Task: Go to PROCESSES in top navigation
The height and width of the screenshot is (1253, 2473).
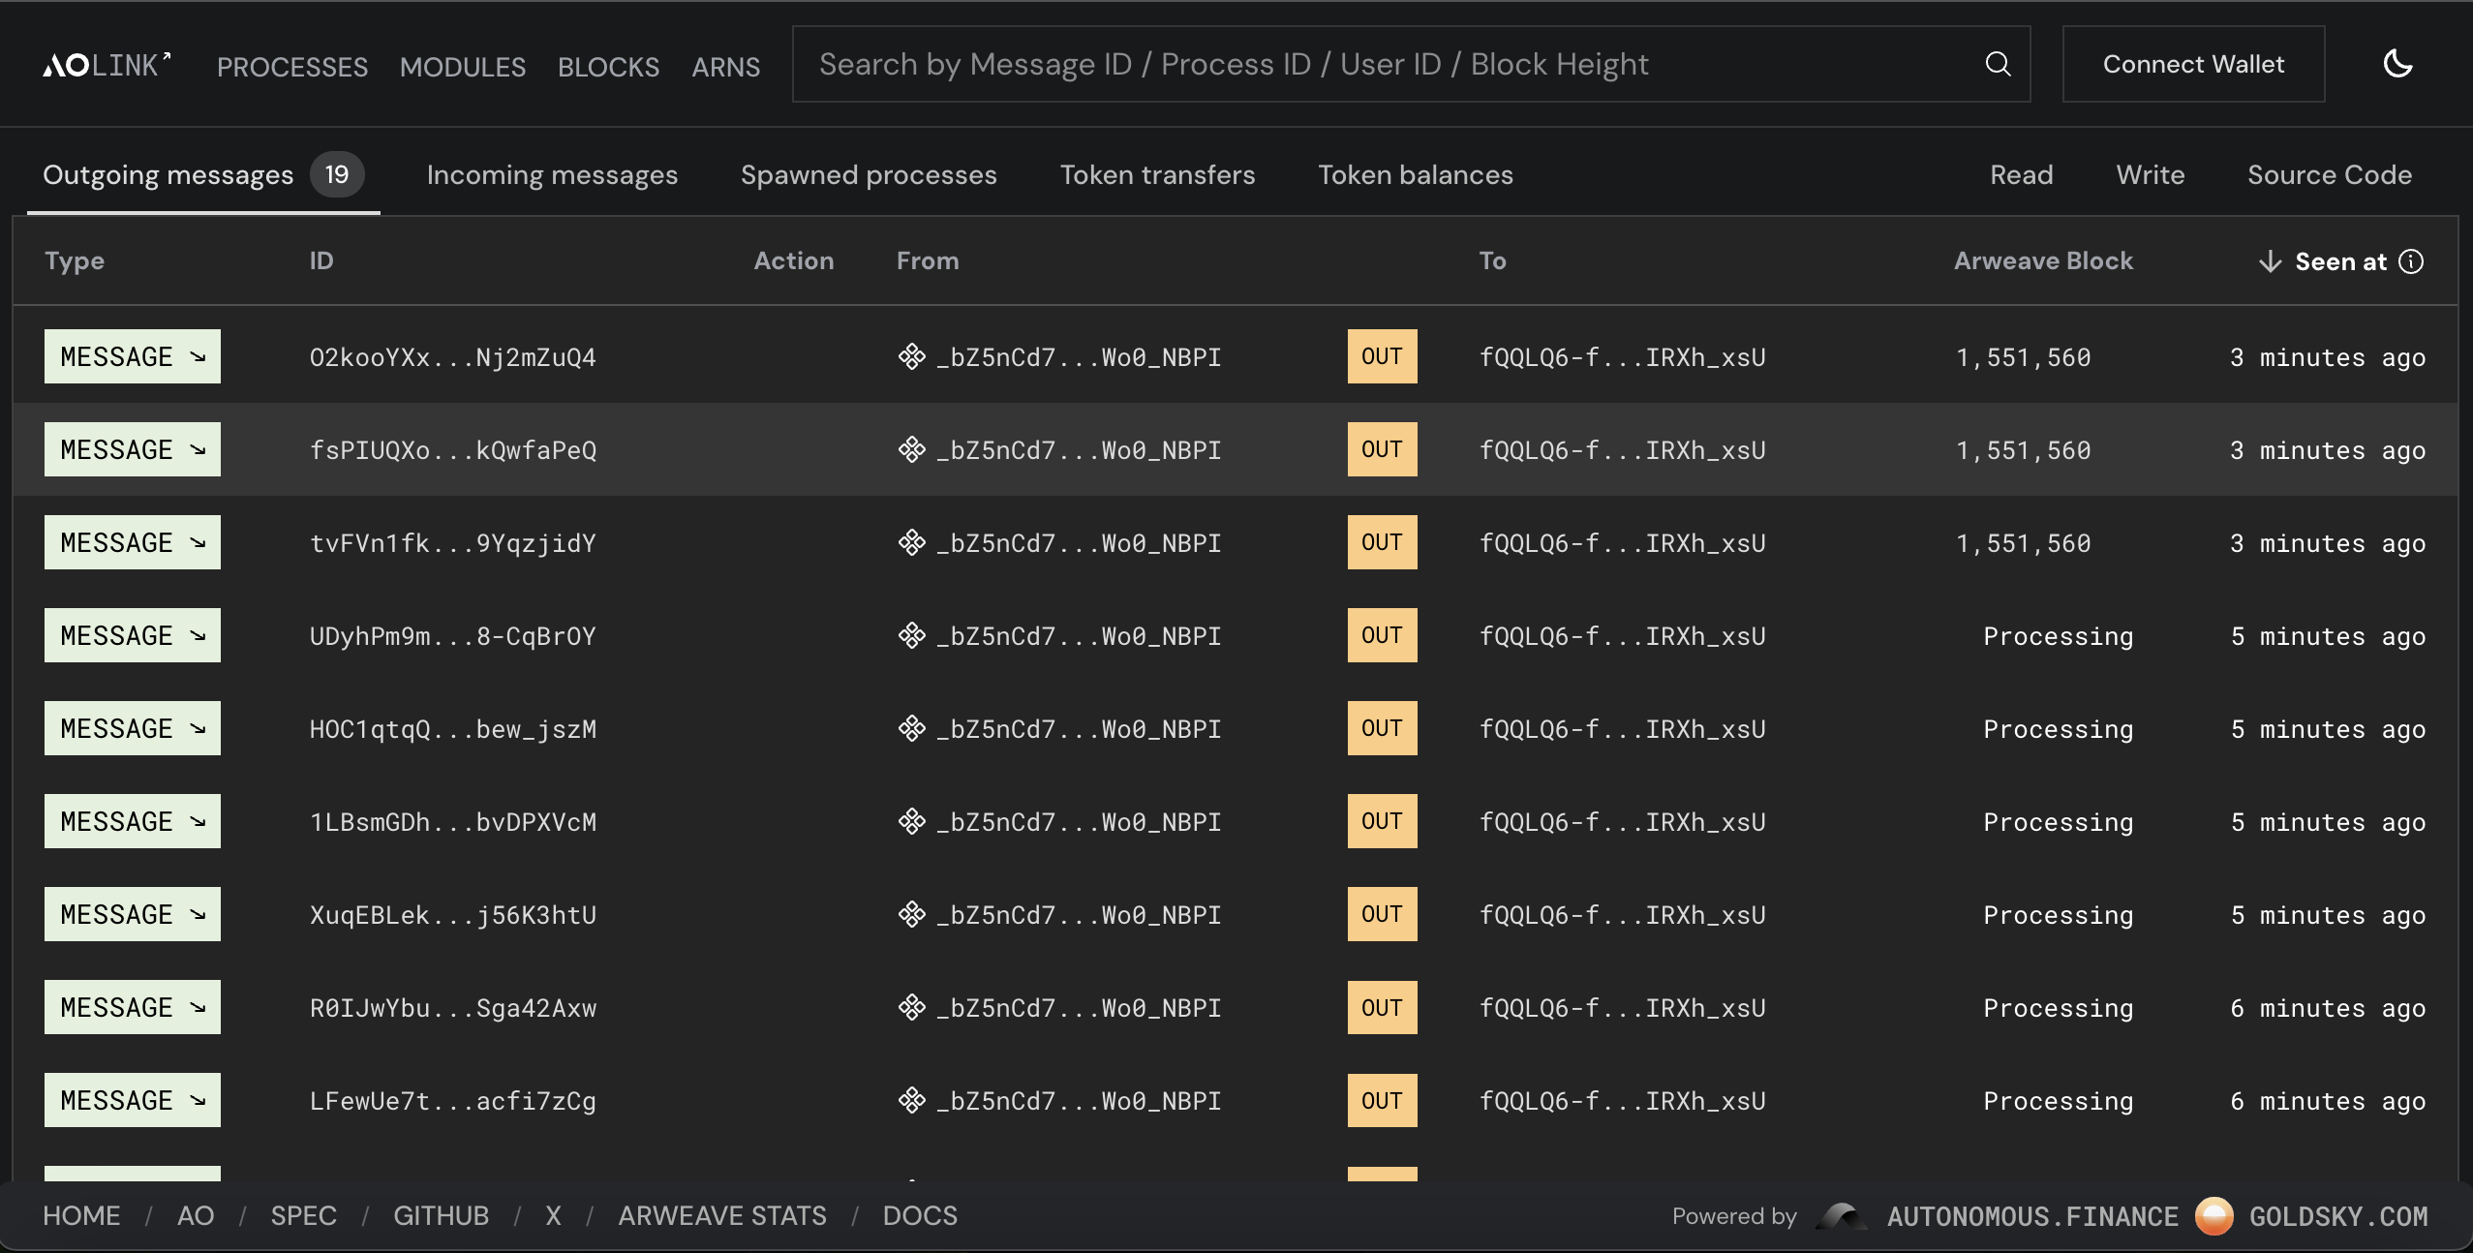Action: point(291,67)
